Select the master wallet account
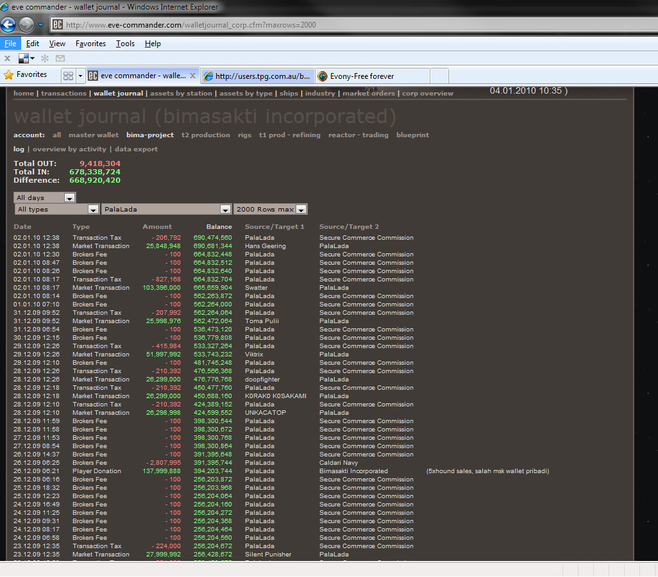This screenshot has height=577, width=658. [x=94, y=135]
